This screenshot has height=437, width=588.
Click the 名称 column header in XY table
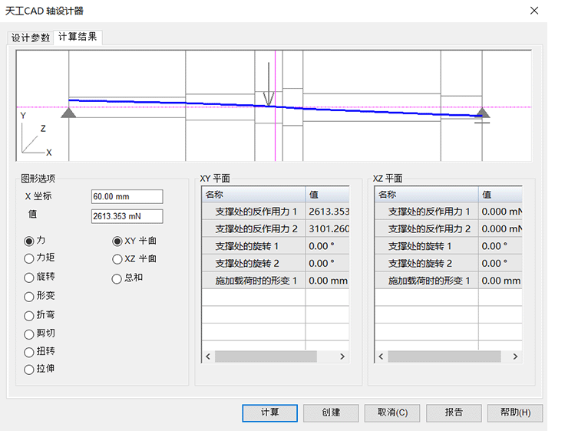pos(253,195)
